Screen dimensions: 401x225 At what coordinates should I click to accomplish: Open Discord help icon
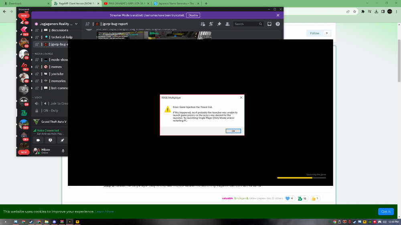278,24
